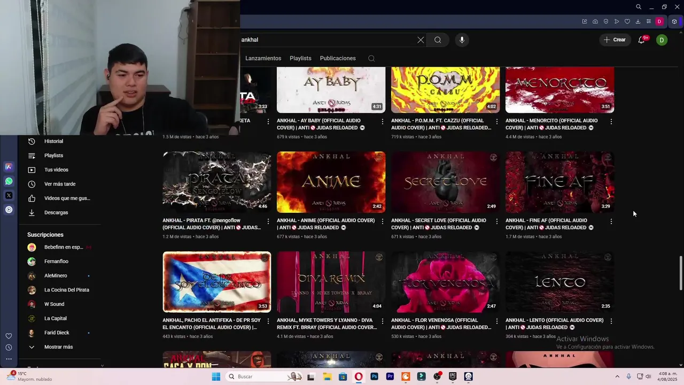
Task: Open Opera snapshot camera icon
Action: [595, 21]
